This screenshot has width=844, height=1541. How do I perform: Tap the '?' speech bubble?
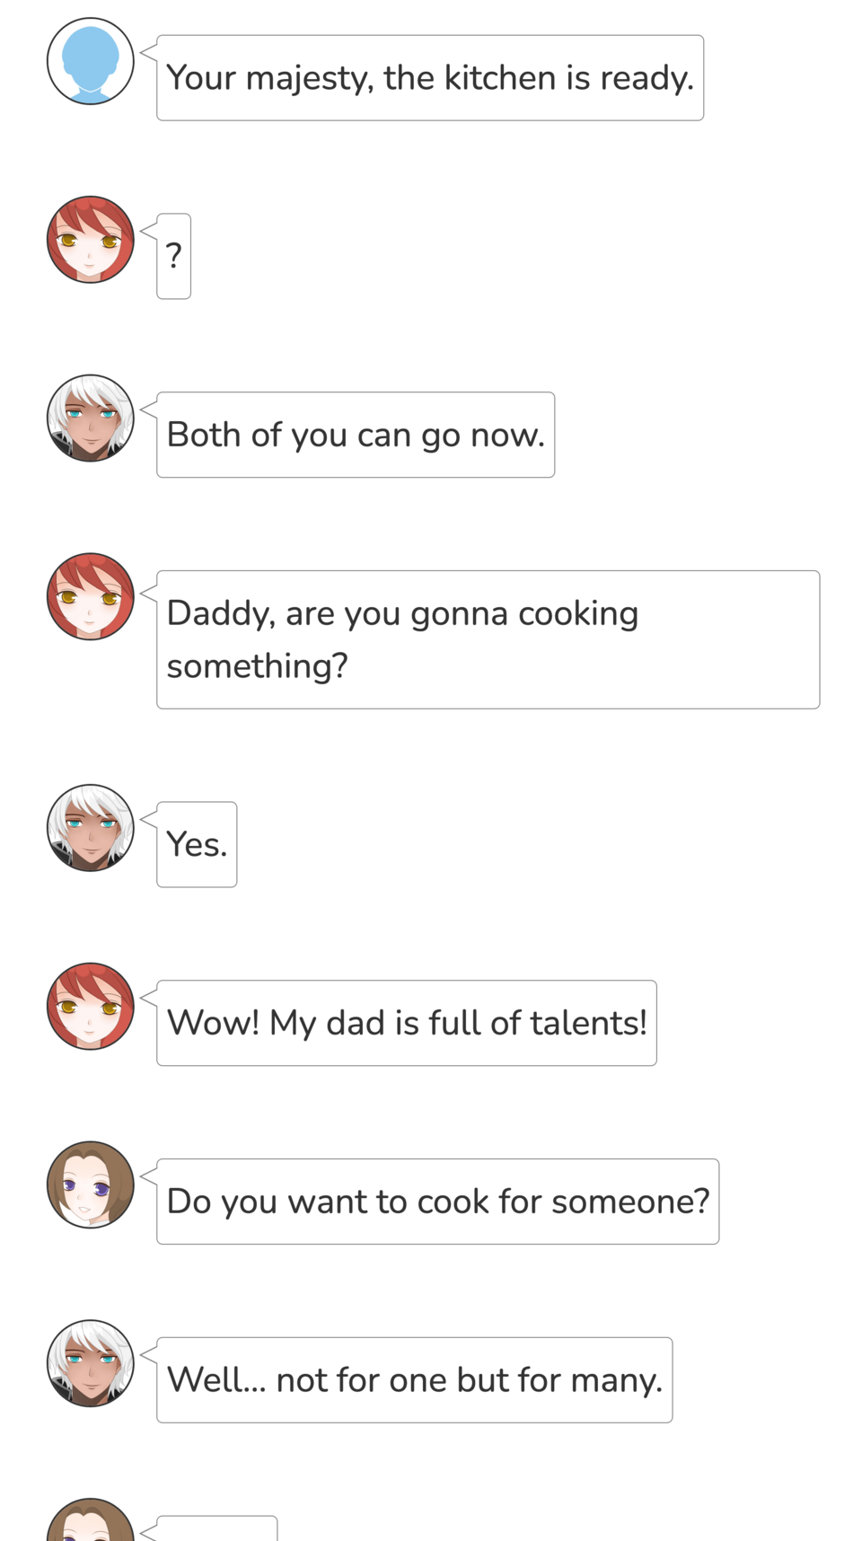point(173,256)
